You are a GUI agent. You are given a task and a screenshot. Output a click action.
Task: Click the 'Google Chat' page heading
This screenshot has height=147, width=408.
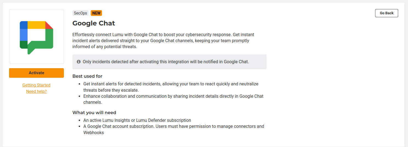(x=93, y=23)
